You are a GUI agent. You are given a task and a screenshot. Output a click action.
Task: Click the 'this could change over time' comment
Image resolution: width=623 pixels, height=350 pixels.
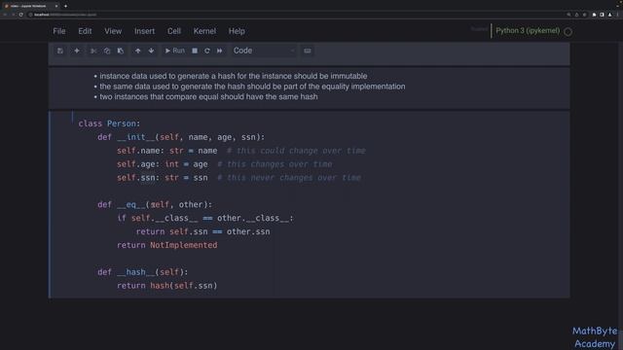(x=296, y=151)
